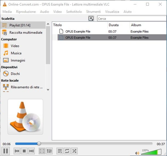Select Rilevamento di rete entry

click(23, 87)
